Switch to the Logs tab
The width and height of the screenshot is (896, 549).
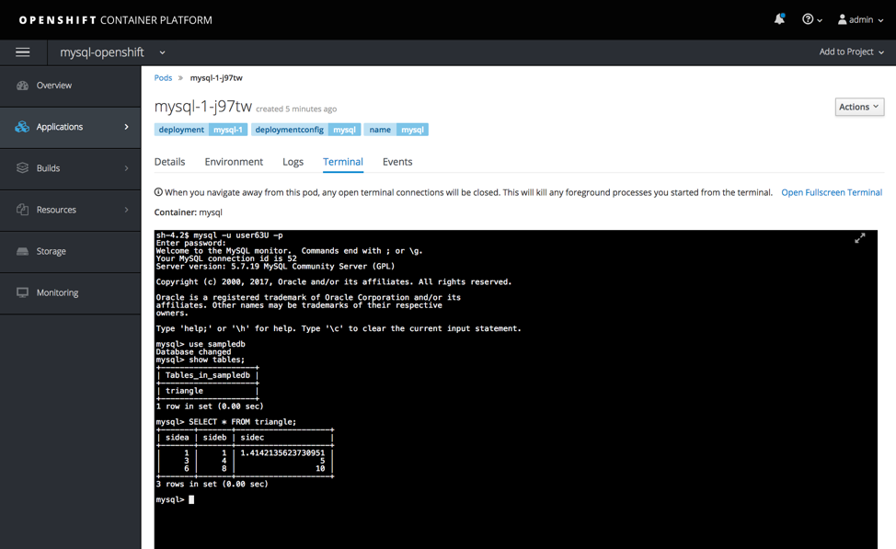tap(293, 161)
